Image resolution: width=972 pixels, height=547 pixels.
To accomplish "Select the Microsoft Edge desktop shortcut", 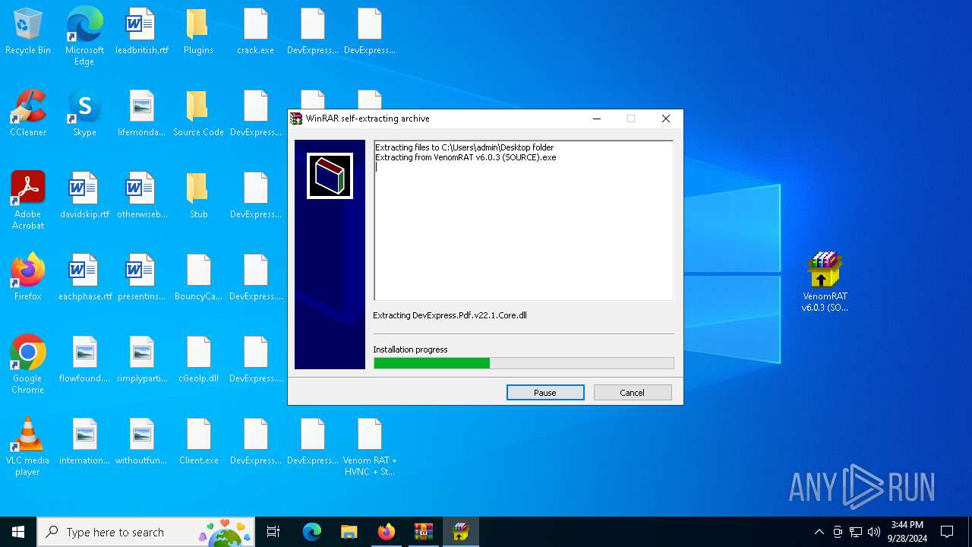I will tap(84, 36).
